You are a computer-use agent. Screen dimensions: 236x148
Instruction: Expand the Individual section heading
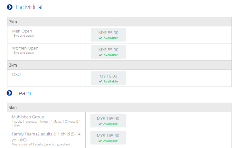click(29, 7)
